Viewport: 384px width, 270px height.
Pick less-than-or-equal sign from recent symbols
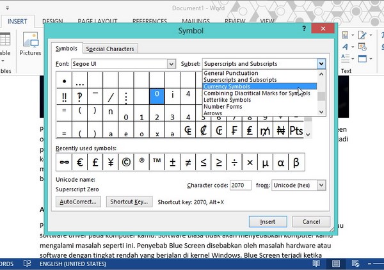pyautogui.click(x=204, y=162)
